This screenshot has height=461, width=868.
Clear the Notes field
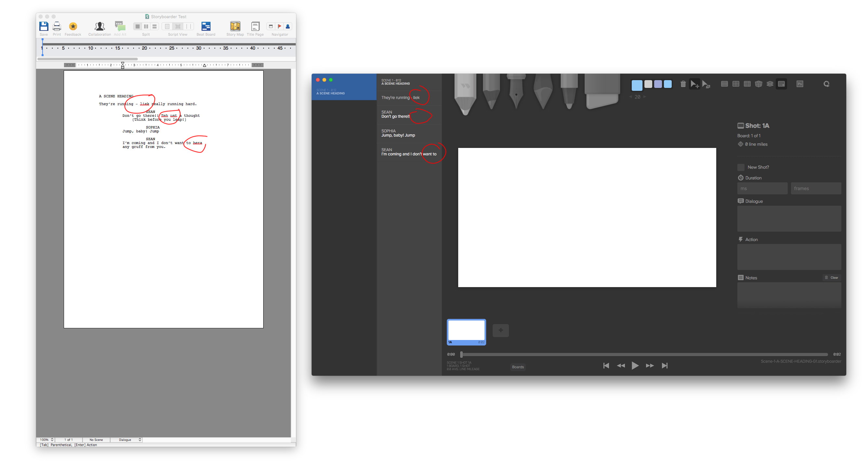tap(832, 277)
